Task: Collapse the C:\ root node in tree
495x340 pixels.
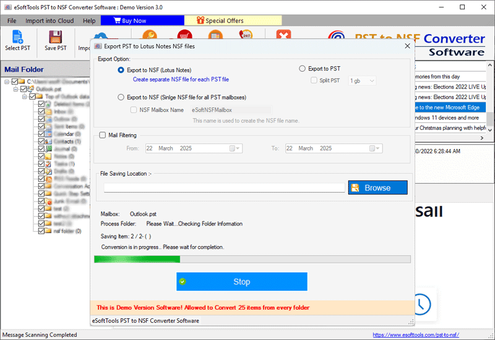Action: (x=7, y=82)
